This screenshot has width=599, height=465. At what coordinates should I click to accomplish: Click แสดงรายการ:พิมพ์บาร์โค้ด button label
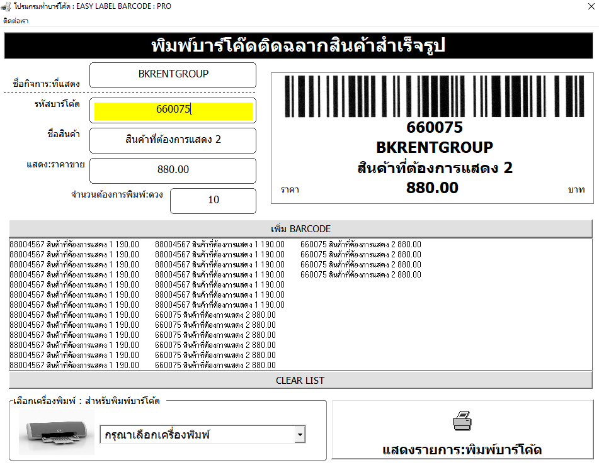[462, 450]
